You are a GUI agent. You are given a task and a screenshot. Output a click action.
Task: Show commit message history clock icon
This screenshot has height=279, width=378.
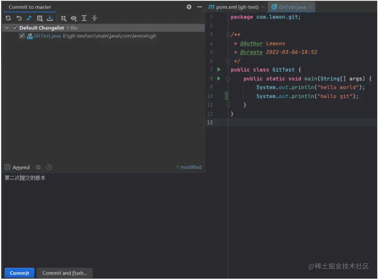pyautogui.click(x=49, y=167)
